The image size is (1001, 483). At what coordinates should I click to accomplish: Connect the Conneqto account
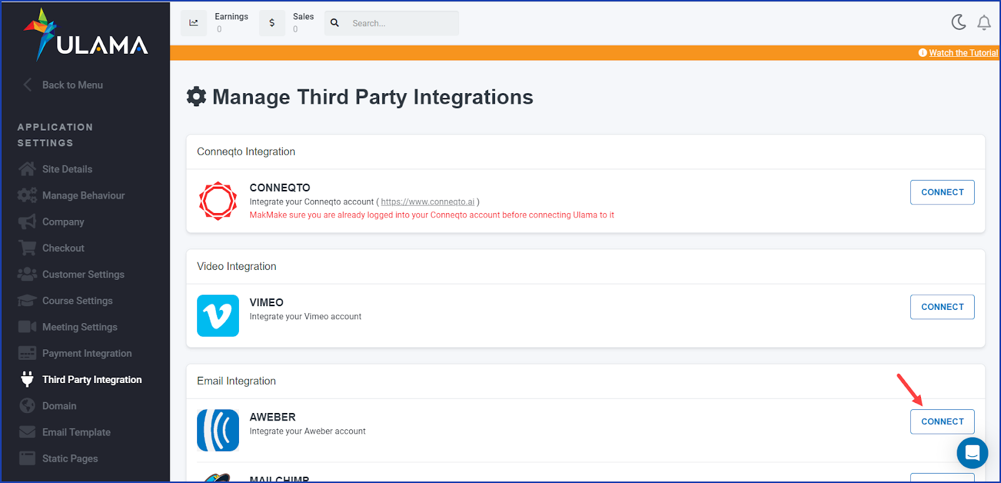click(942, 192)
